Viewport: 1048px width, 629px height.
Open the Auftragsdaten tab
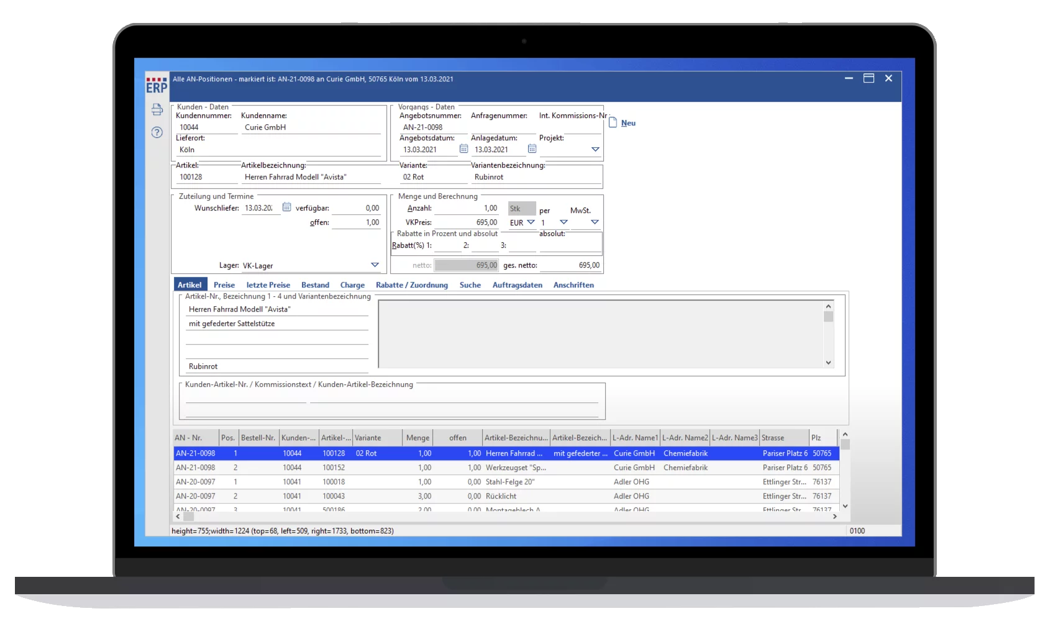[517, 285]
